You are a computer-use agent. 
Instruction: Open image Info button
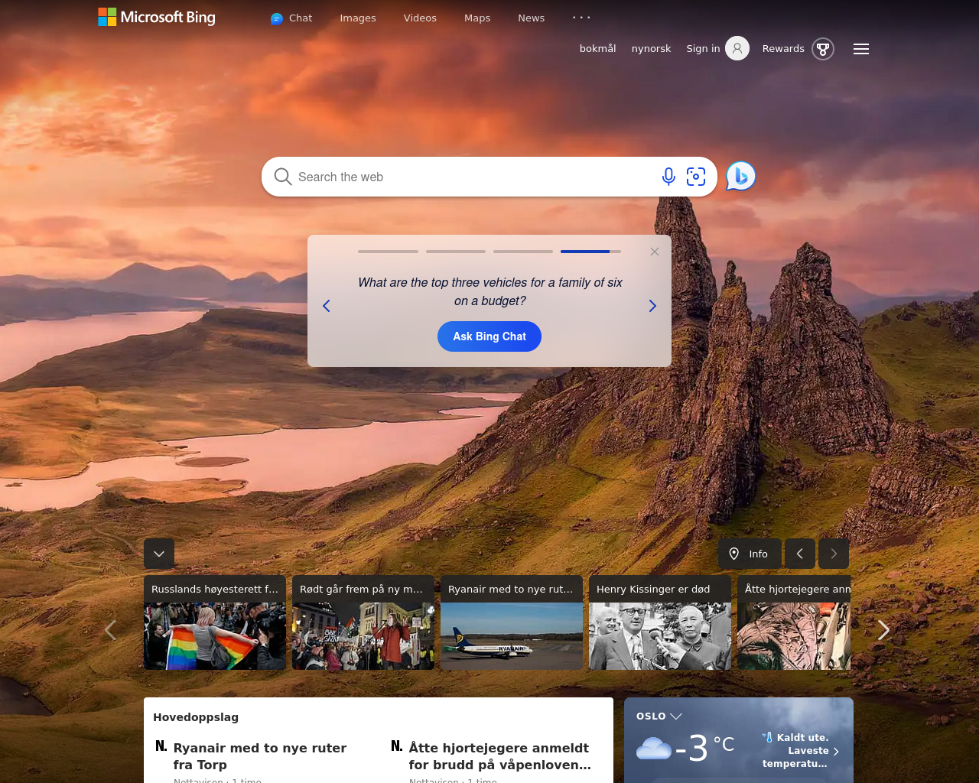pyautogui.click(x=750, y=554)
